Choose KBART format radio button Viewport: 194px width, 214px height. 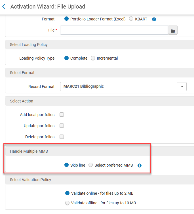click(x=131, y=19)
